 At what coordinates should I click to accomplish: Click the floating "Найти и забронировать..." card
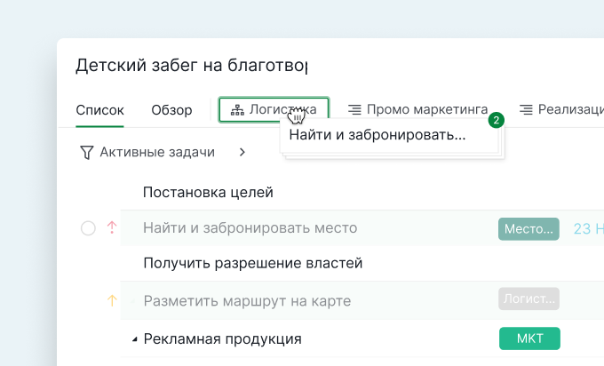[x=377, y=136]
